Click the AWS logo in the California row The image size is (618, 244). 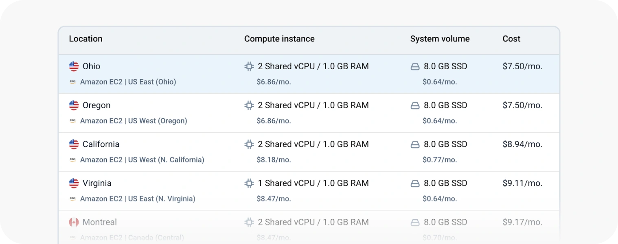[72, 160]
